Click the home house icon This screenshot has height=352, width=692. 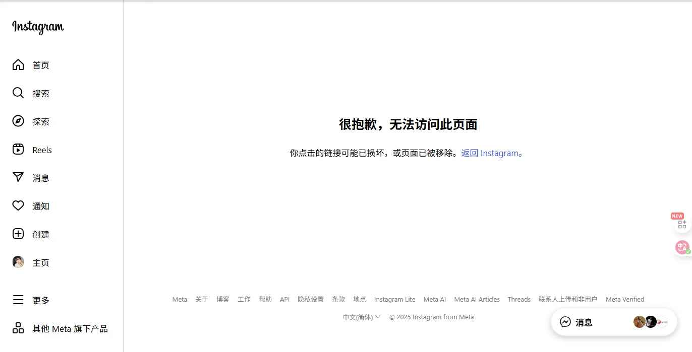click(18, 65)
